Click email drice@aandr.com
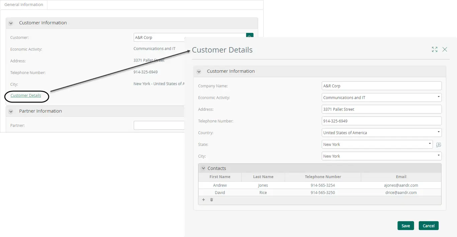 coord(401,192)
